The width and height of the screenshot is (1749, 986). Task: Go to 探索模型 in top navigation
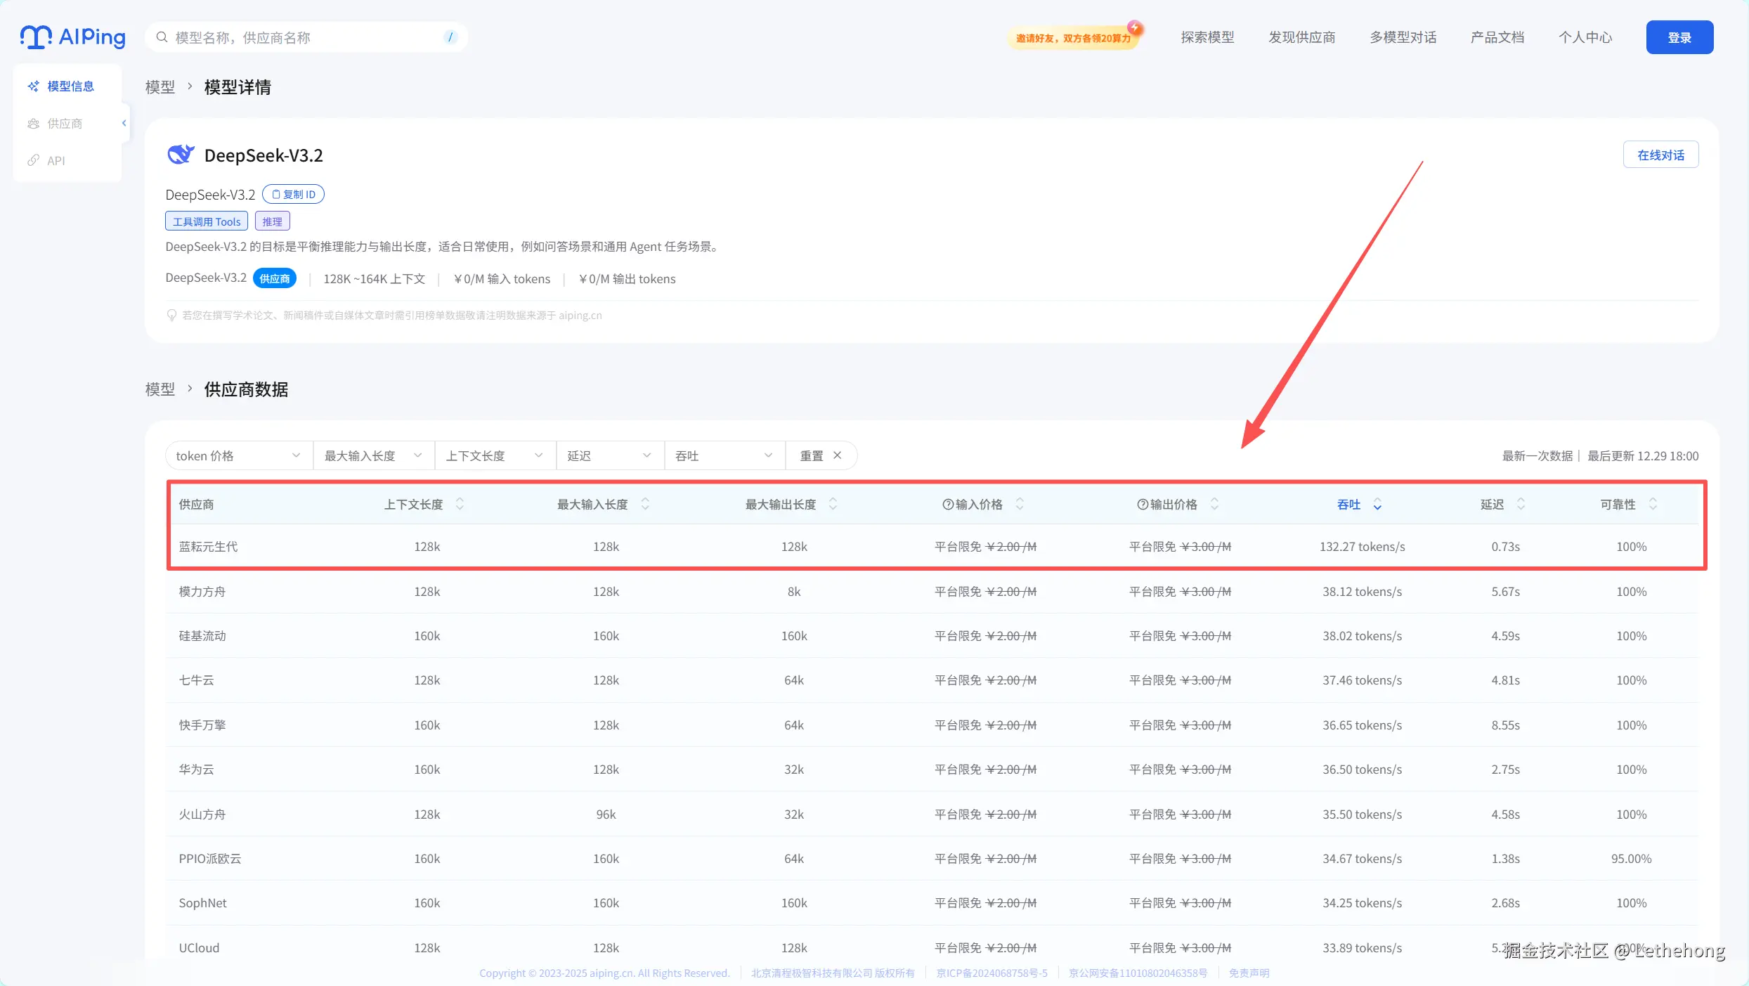click(1207, 37)
